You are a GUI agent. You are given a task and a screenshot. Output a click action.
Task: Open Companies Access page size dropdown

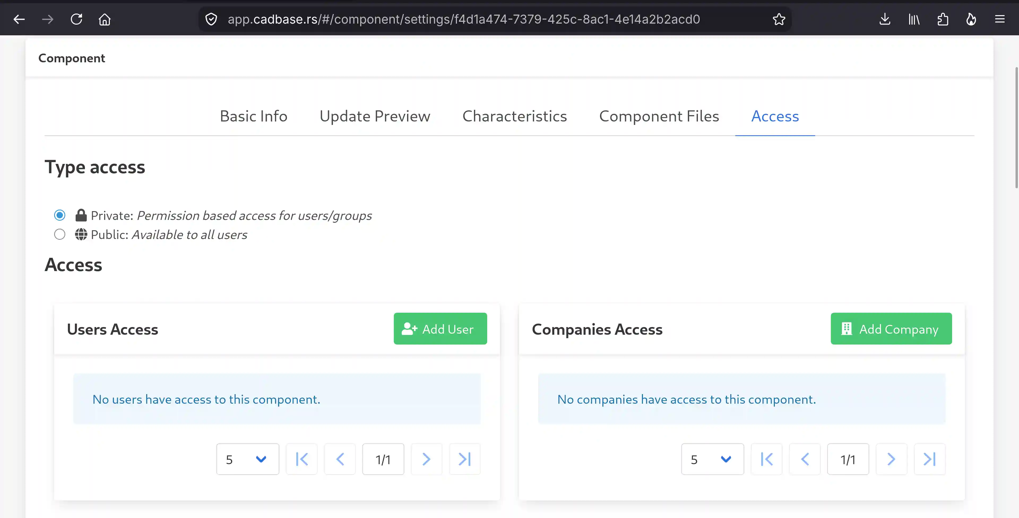pyautogui.click(x=713, y=459)
